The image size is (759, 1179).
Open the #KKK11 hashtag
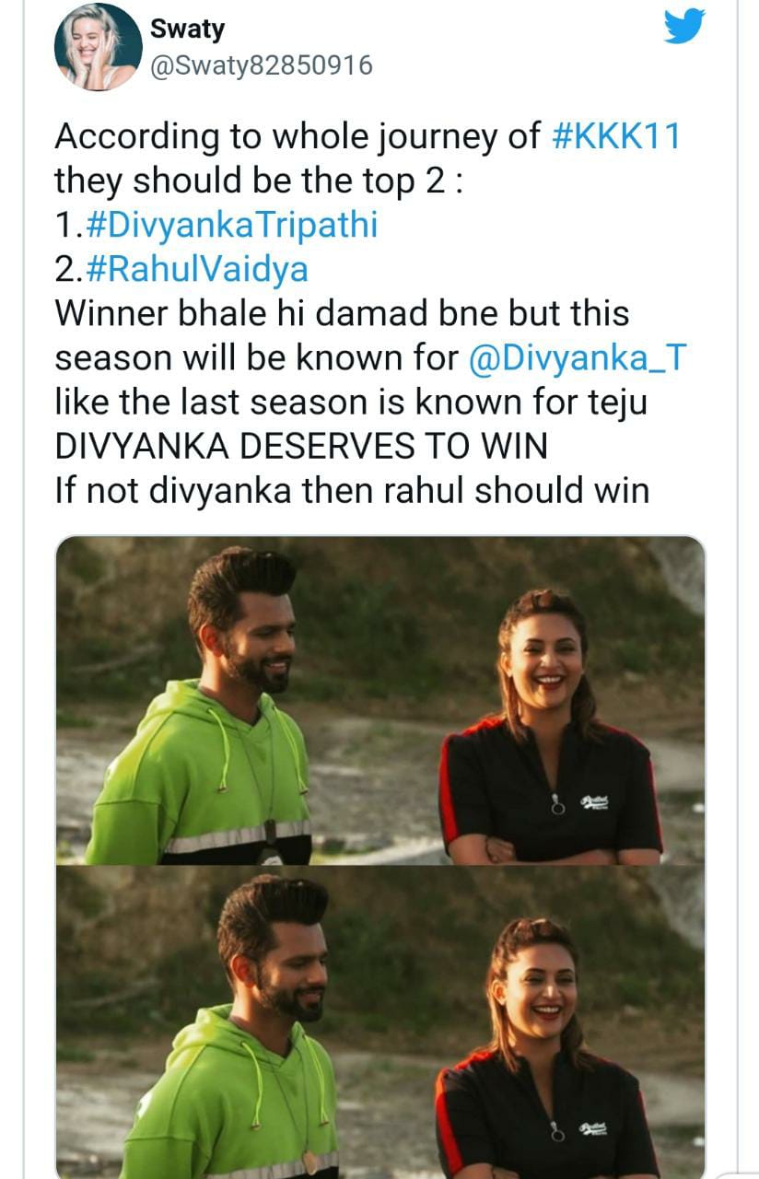coord(615,135)
